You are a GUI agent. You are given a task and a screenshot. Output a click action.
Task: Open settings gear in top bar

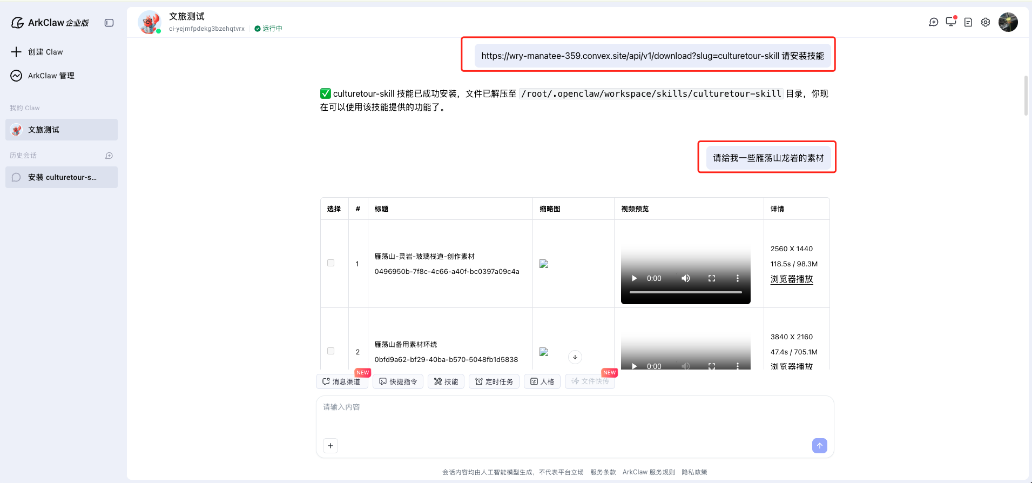[x=986, y=22]
